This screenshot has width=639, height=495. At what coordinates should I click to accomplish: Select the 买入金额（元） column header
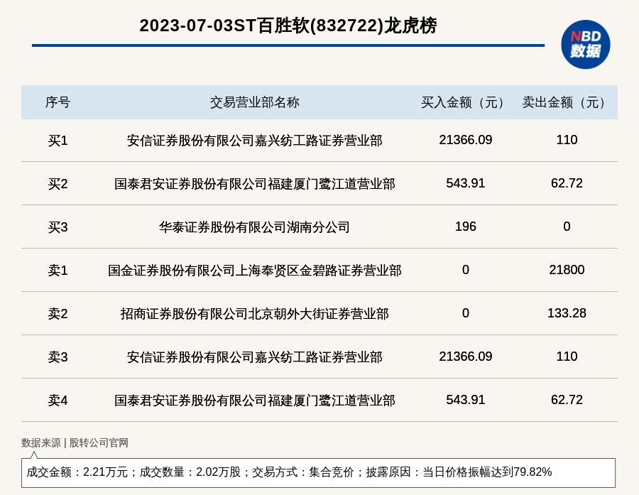465,102
